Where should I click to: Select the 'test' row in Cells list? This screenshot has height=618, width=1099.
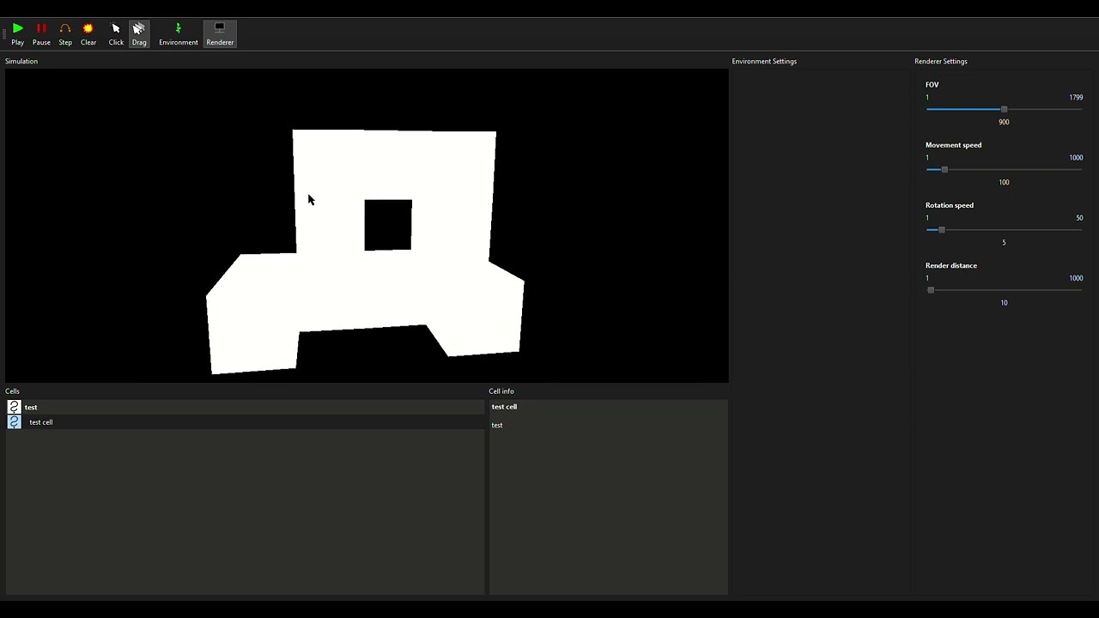tap(245, 407)
